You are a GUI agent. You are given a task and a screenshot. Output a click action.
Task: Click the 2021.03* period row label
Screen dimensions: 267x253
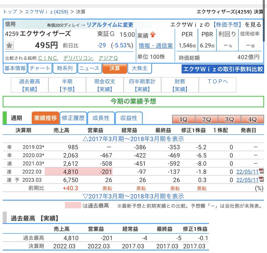(33, 163)
